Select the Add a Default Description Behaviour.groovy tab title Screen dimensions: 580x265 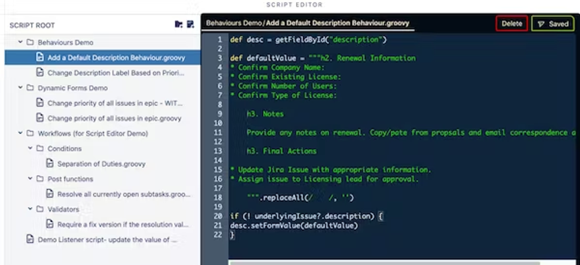[x=338, y=23]
